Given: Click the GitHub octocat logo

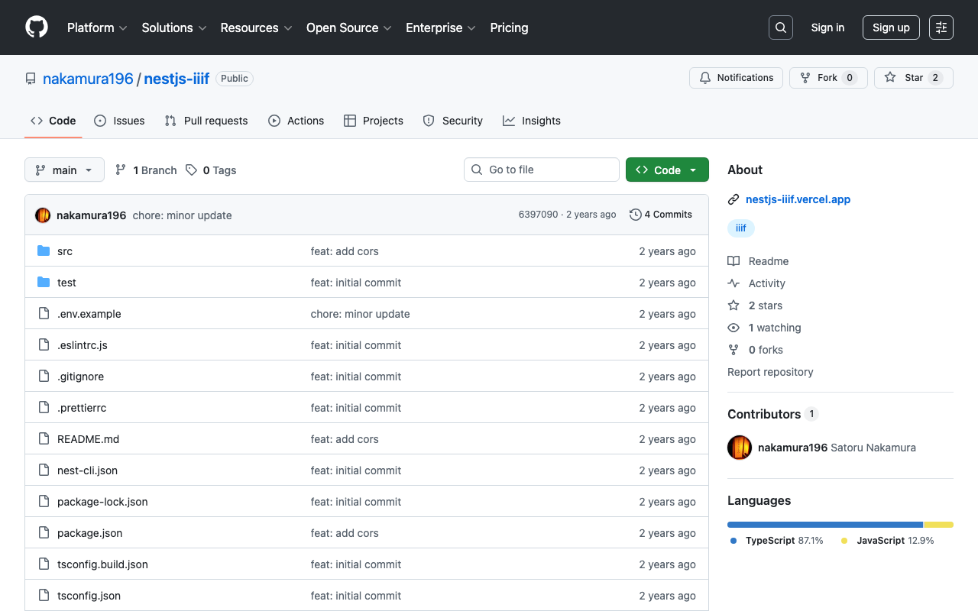Looking at the screenshot, I should click(36, 27).
